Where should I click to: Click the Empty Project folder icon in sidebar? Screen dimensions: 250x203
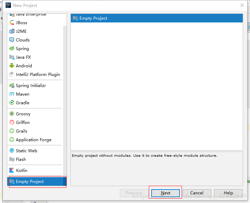pos(12,181)
